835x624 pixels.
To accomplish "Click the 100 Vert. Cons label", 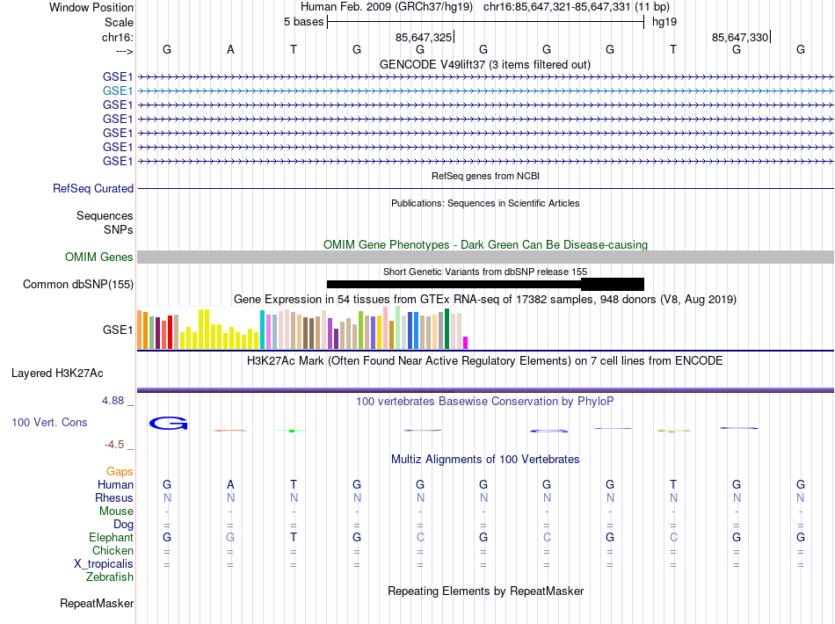I will coord(49,422).
